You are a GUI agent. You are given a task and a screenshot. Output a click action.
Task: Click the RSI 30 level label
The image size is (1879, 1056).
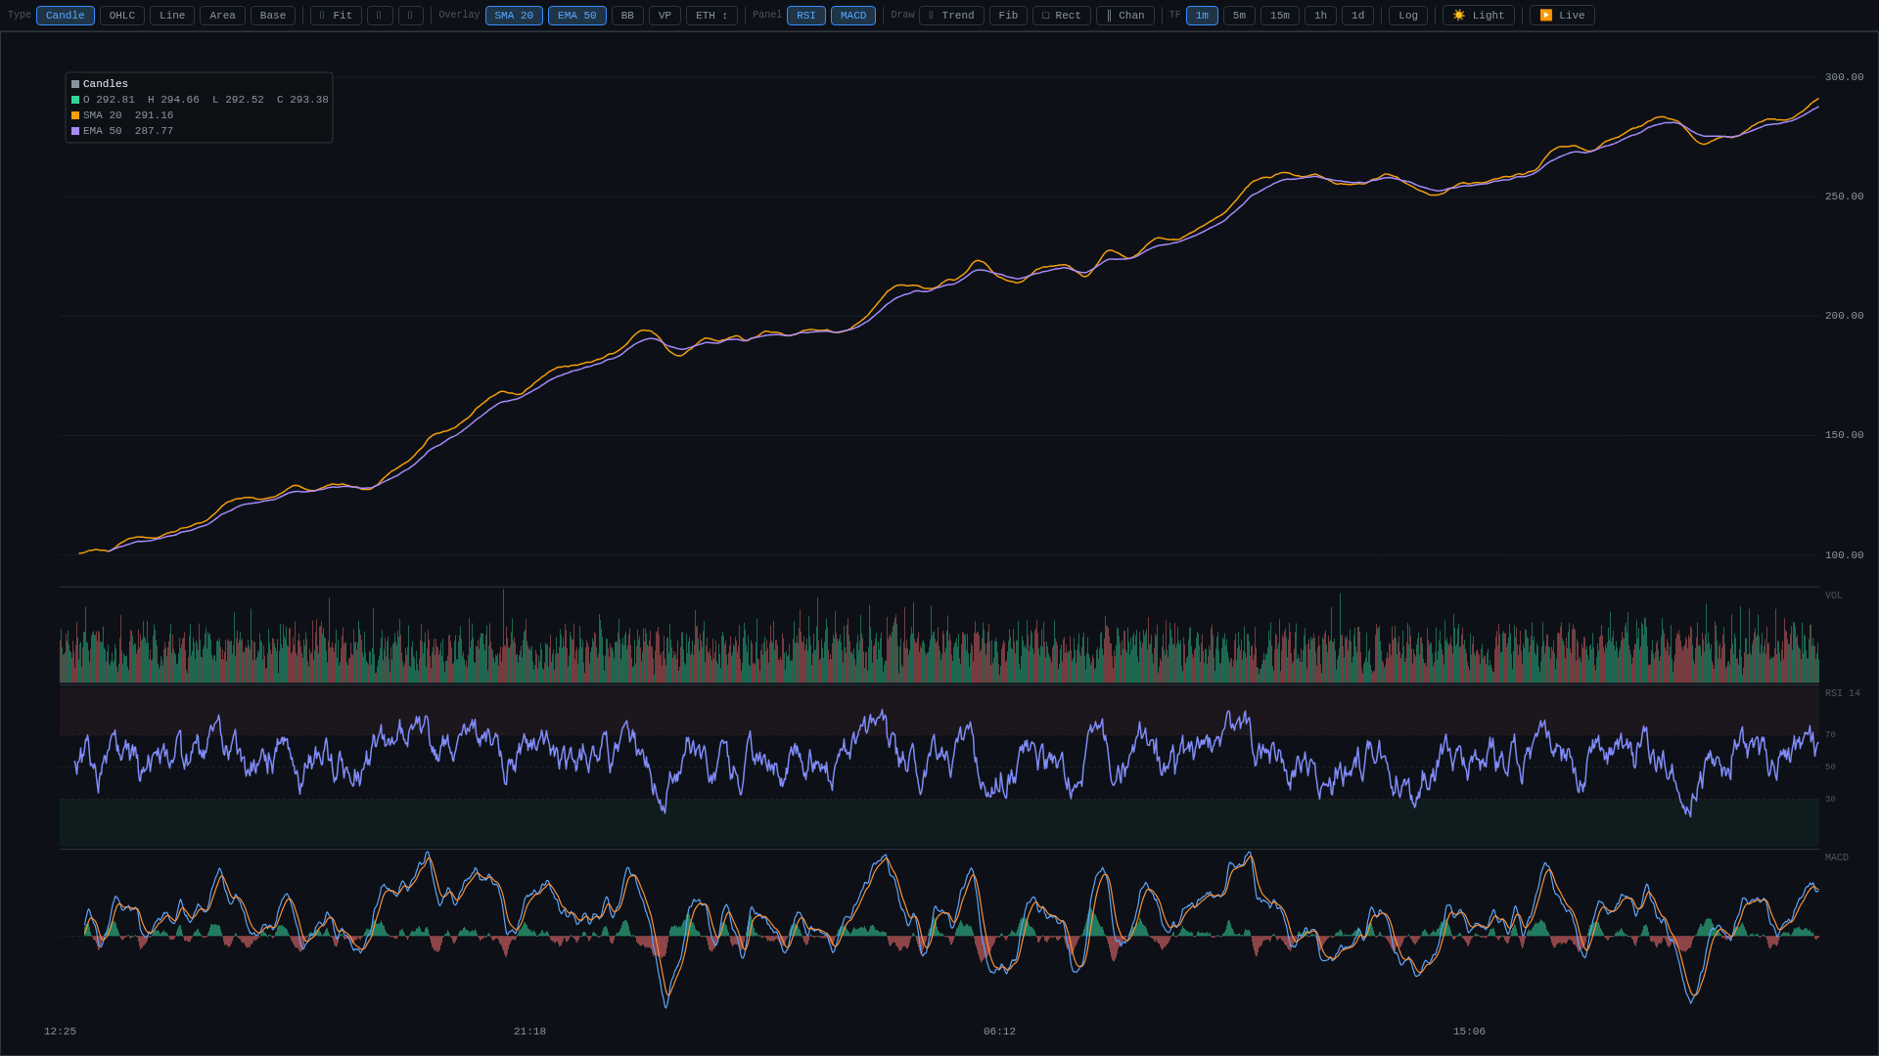1830,800
